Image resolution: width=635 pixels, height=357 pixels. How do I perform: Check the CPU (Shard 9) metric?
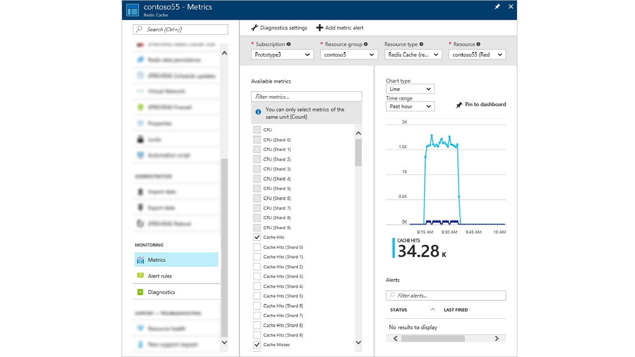point(257,228)
